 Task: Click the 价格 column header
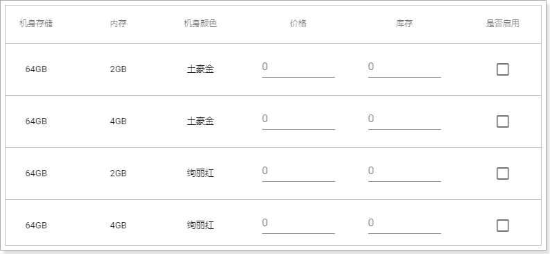[x=298, y=24]
